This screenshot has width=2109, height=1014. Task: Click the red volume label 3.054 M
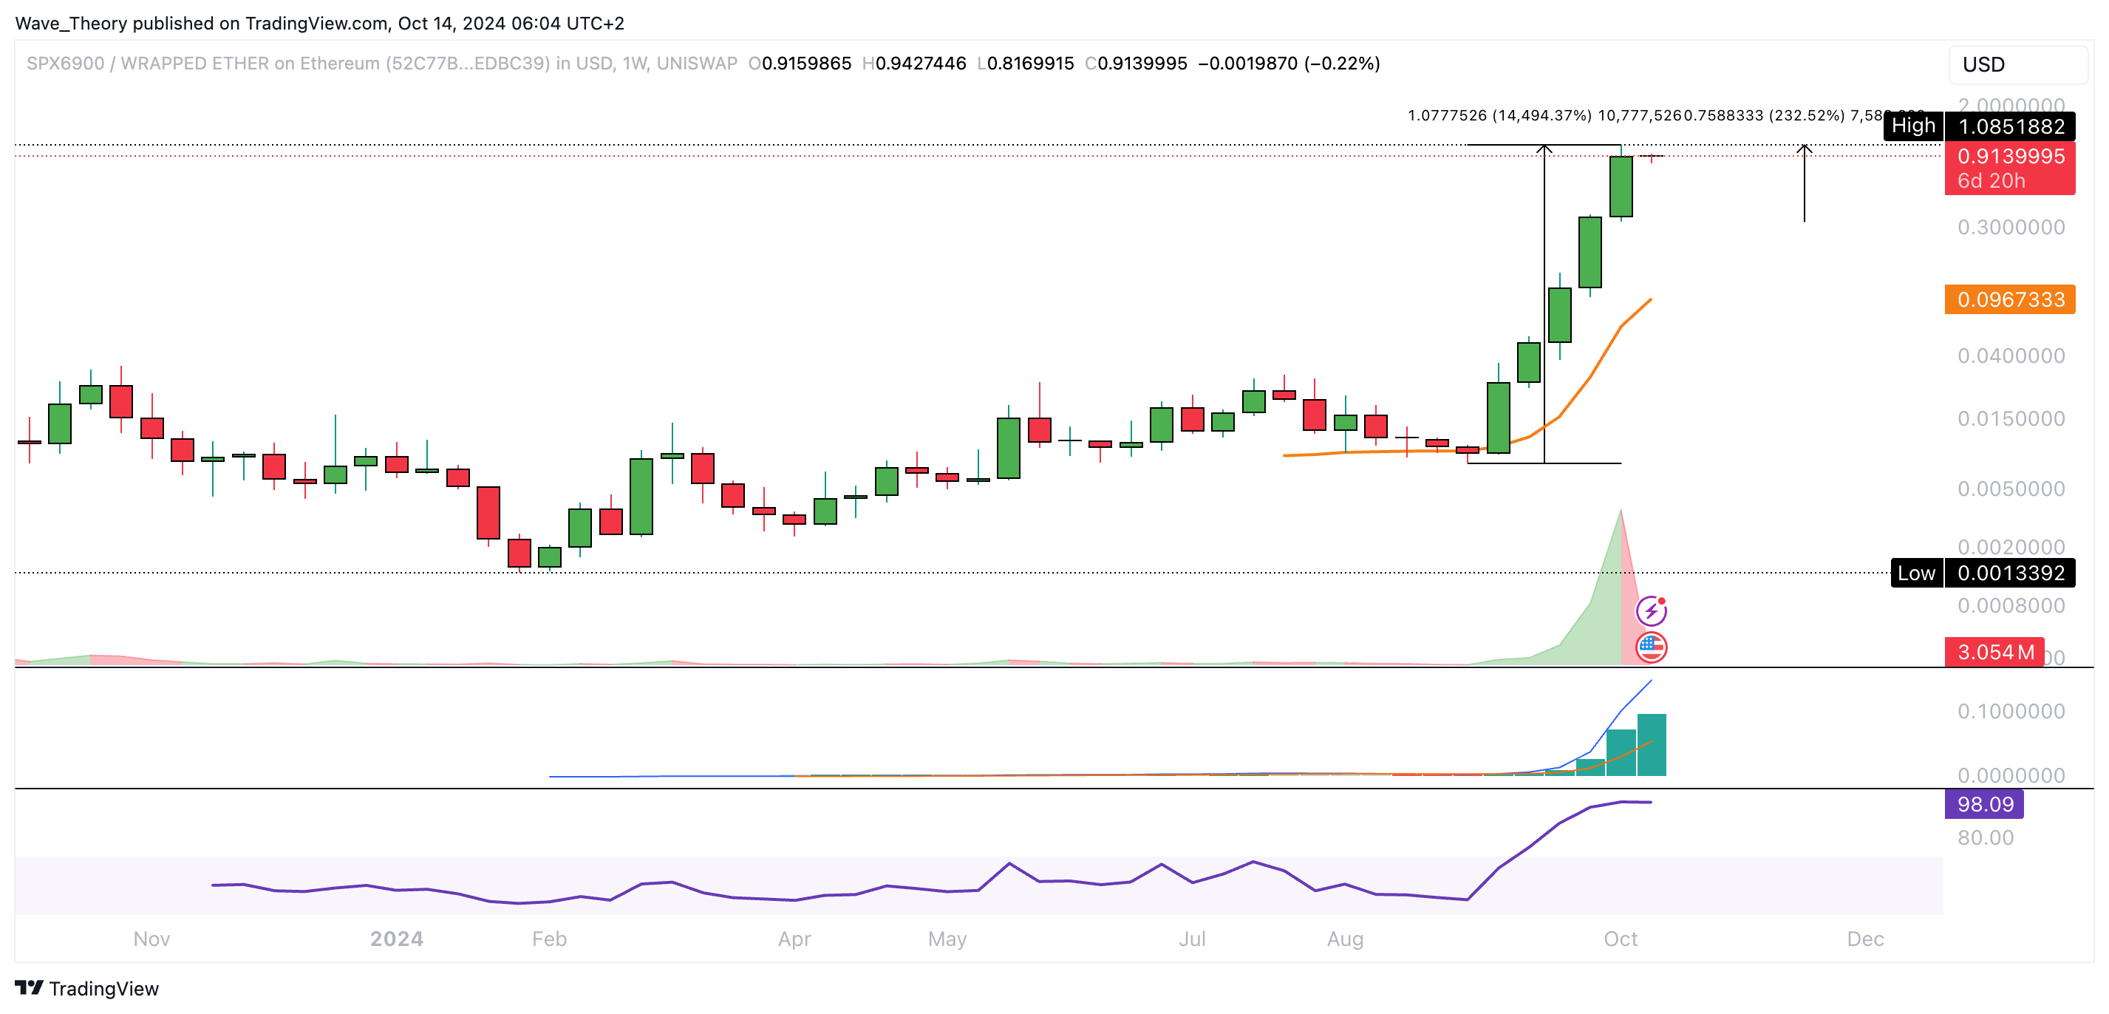tap(1994, 652)
